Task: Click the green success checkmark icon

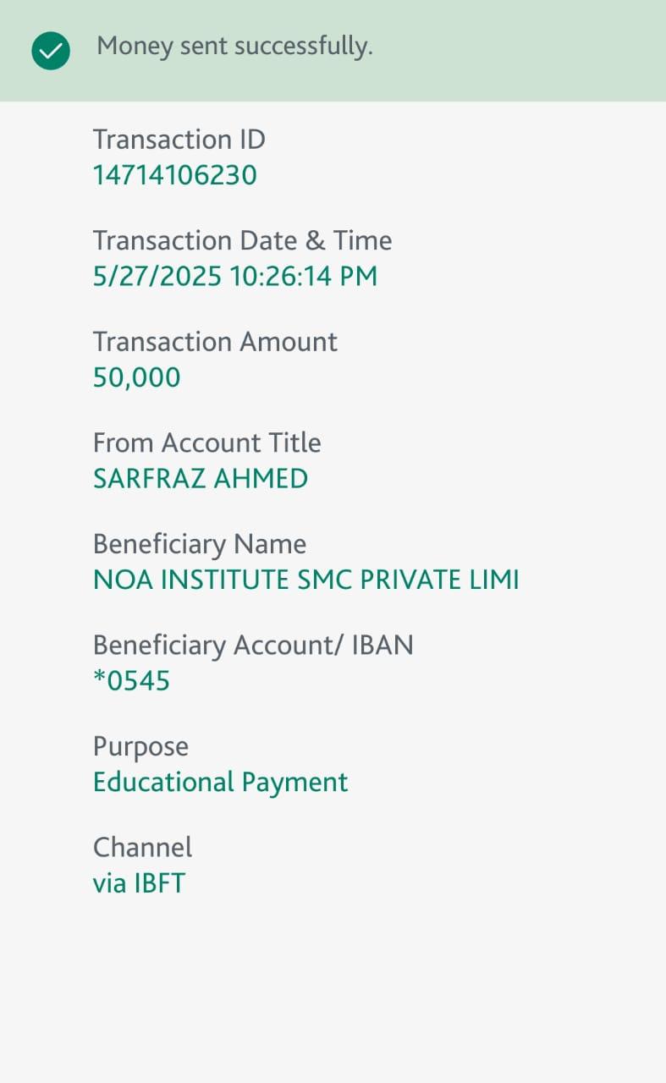Action: (51, 51)
